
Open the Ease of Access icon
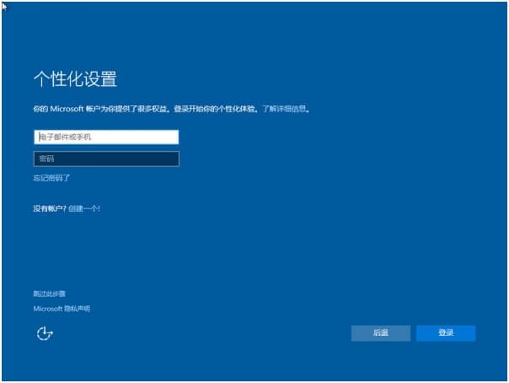(x=45, y=333)
